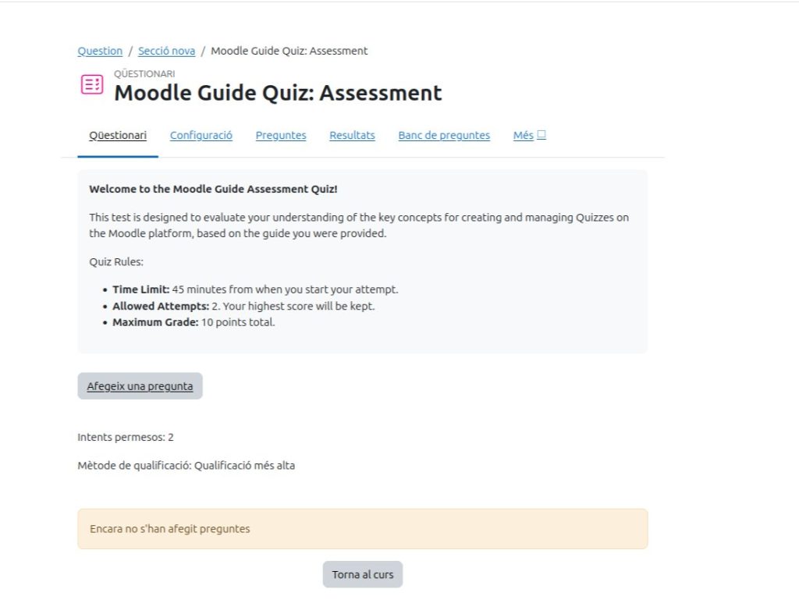
Task: Select the Qüestionari tab
Action: (x=118, y=136)
